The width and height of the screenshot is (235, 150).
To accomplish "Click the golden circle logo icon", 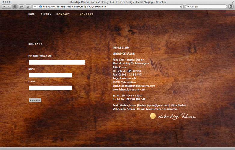I will click(153, 116).
